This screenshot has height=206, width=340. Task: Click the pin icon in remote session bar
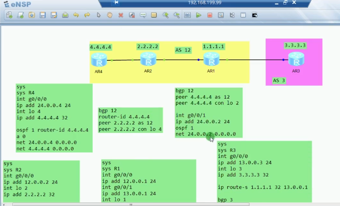(x=116, y=3)
